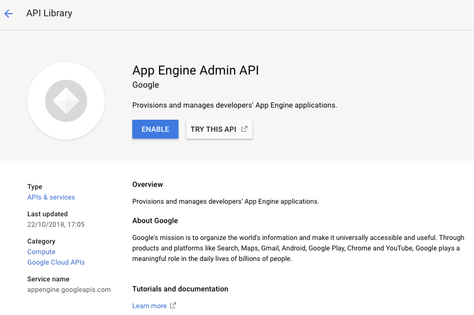Viewport: 474px width, 315px height.
Task: Select the service name appengine.googleapis.com
Action: pos(69,290)
